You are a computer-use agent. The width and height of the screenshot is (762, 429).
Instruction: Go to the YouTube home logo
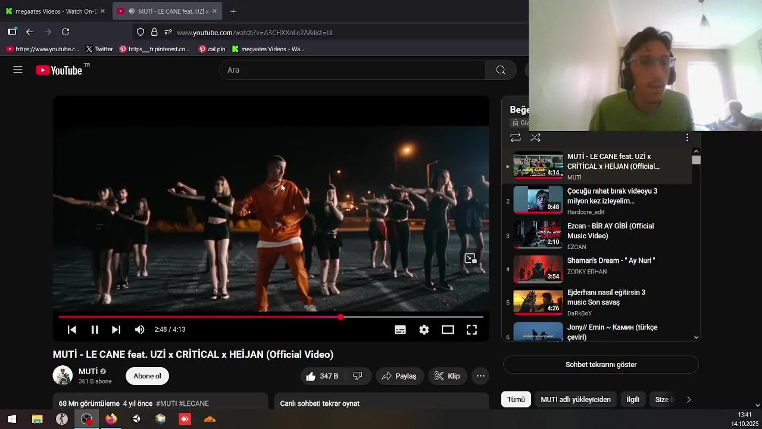[x=59, y=70]
